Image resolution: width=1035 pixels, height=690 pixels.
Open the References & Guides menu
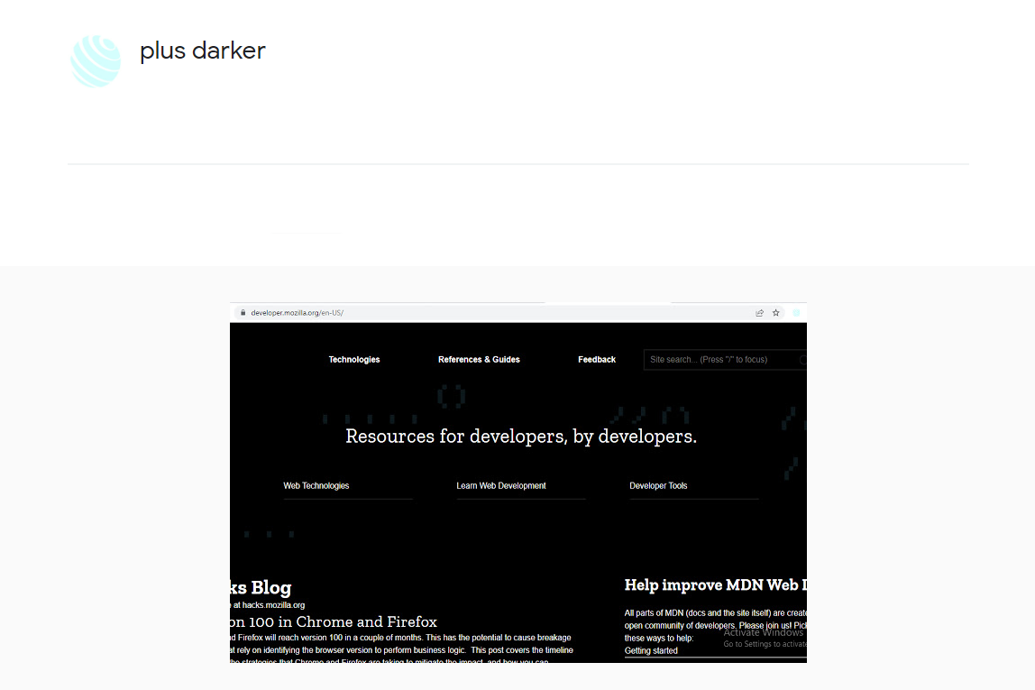pyautogui.click(x=480, y=360)
